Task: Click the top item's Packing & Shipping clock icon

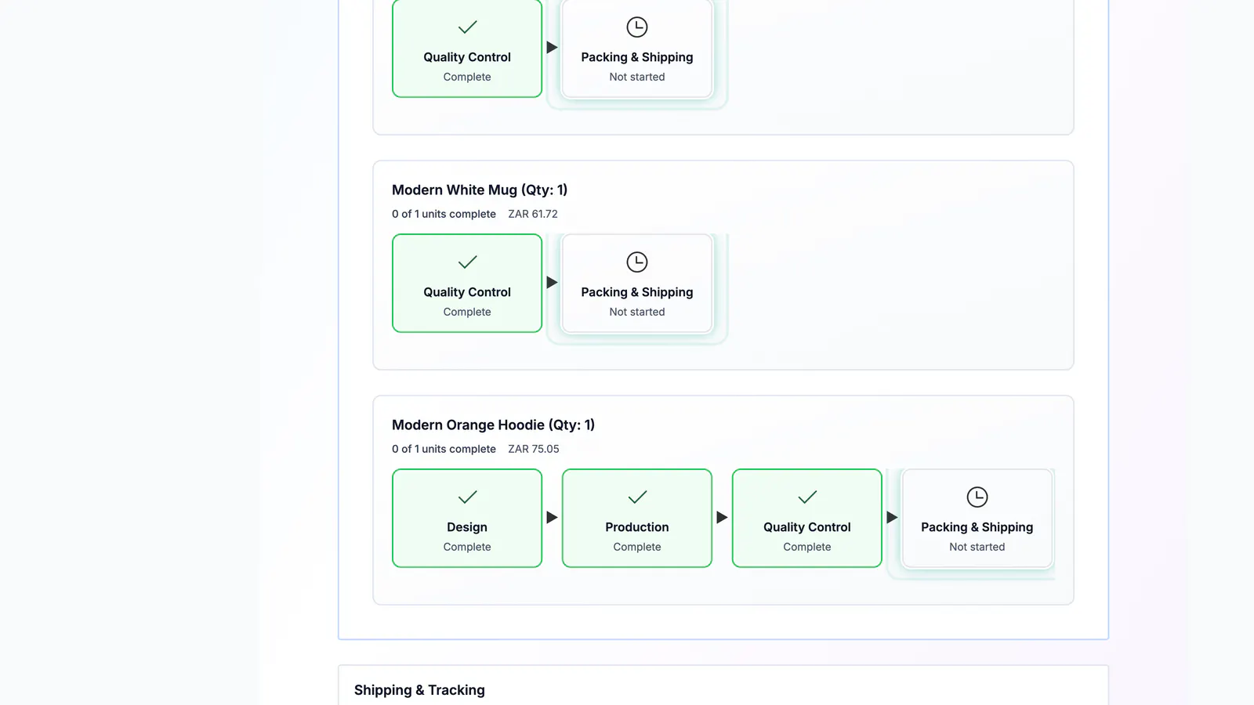Action: click(x=637, y=27)
